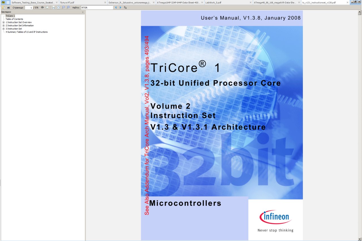Expand the 3 Instruction Set node
The image size is (362, 241).
pos(3,29)
